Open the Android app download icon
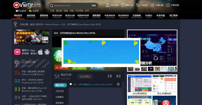The height and width of the screenshot is (105, 202). pos(47,52)
